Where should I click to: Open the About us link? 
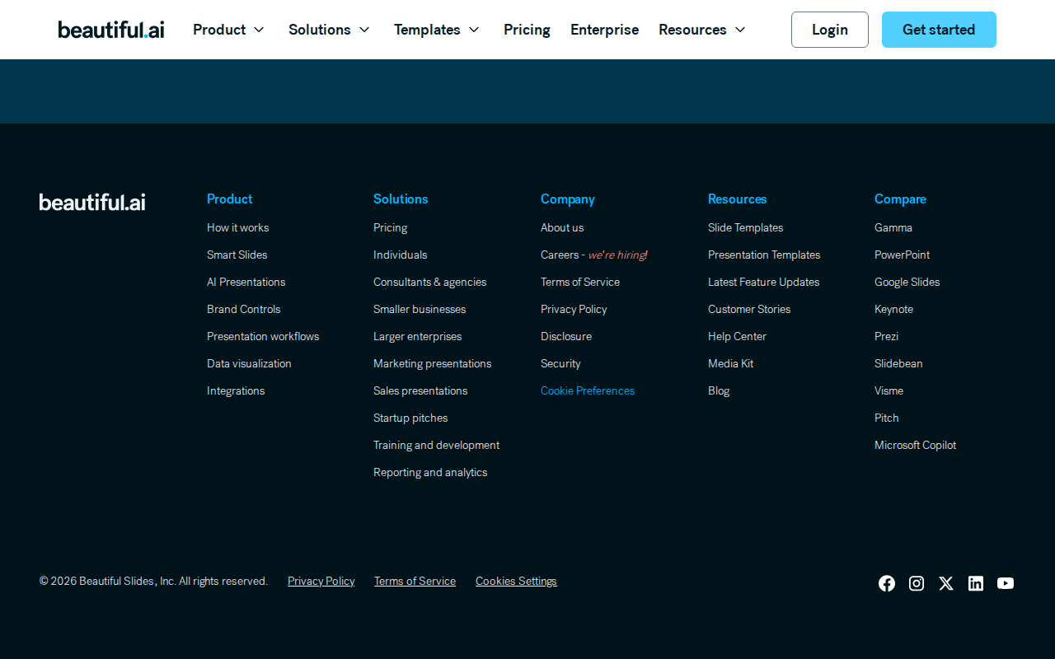pyautogui.click(x=562, y=227)
